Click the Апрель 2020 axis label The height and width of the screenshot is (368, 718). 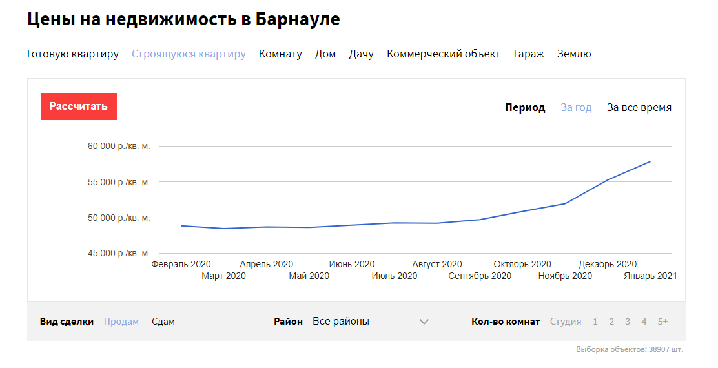(x=267, y=264)
